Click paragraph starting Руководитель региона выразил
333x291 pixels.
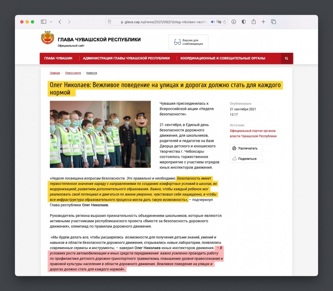coord(136,221)
